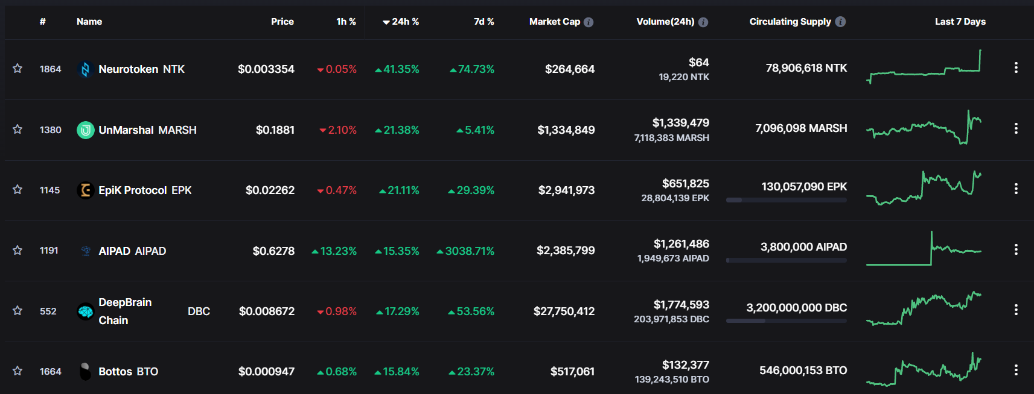The image size is (1034, 394).
Task: Sort by the Circulating Supply header
Action: 790,22
